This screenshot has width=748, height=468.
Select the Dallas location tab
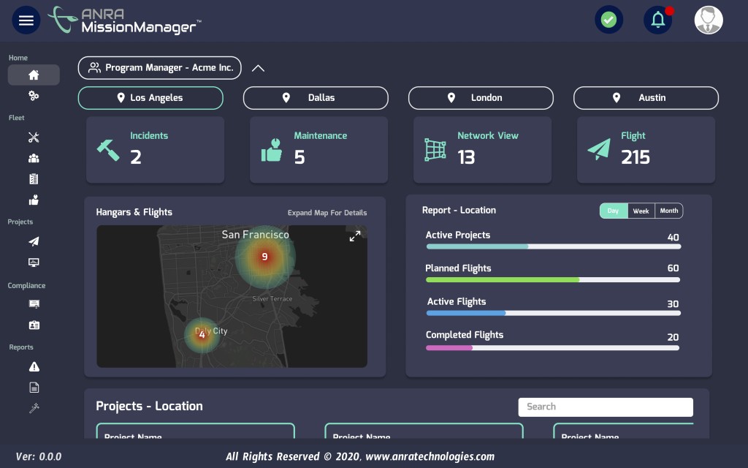[316, 98]
